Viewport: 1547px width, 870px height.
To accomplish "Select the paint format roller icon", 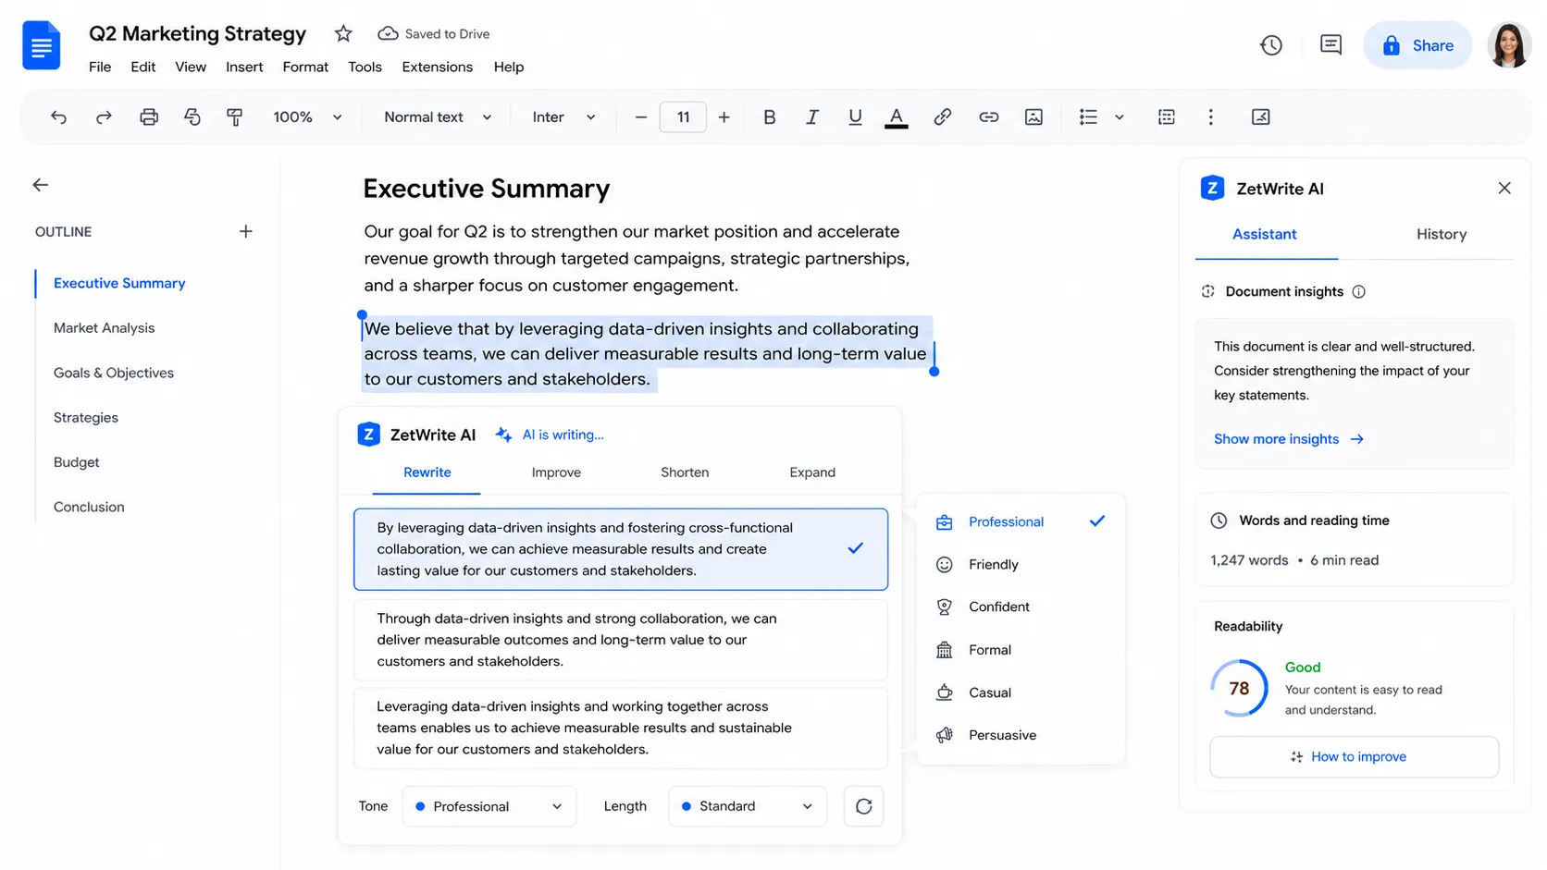I will pyautogui.click(x=235, y=116).
